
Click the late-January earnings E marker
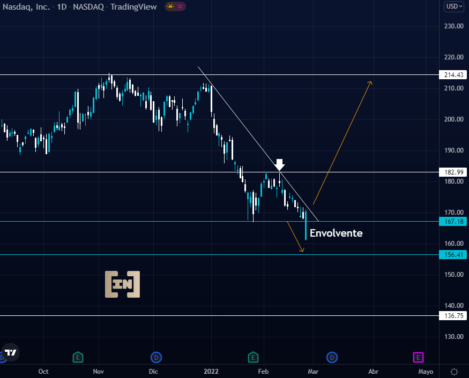pyautogui.click(x=253, y=357)
